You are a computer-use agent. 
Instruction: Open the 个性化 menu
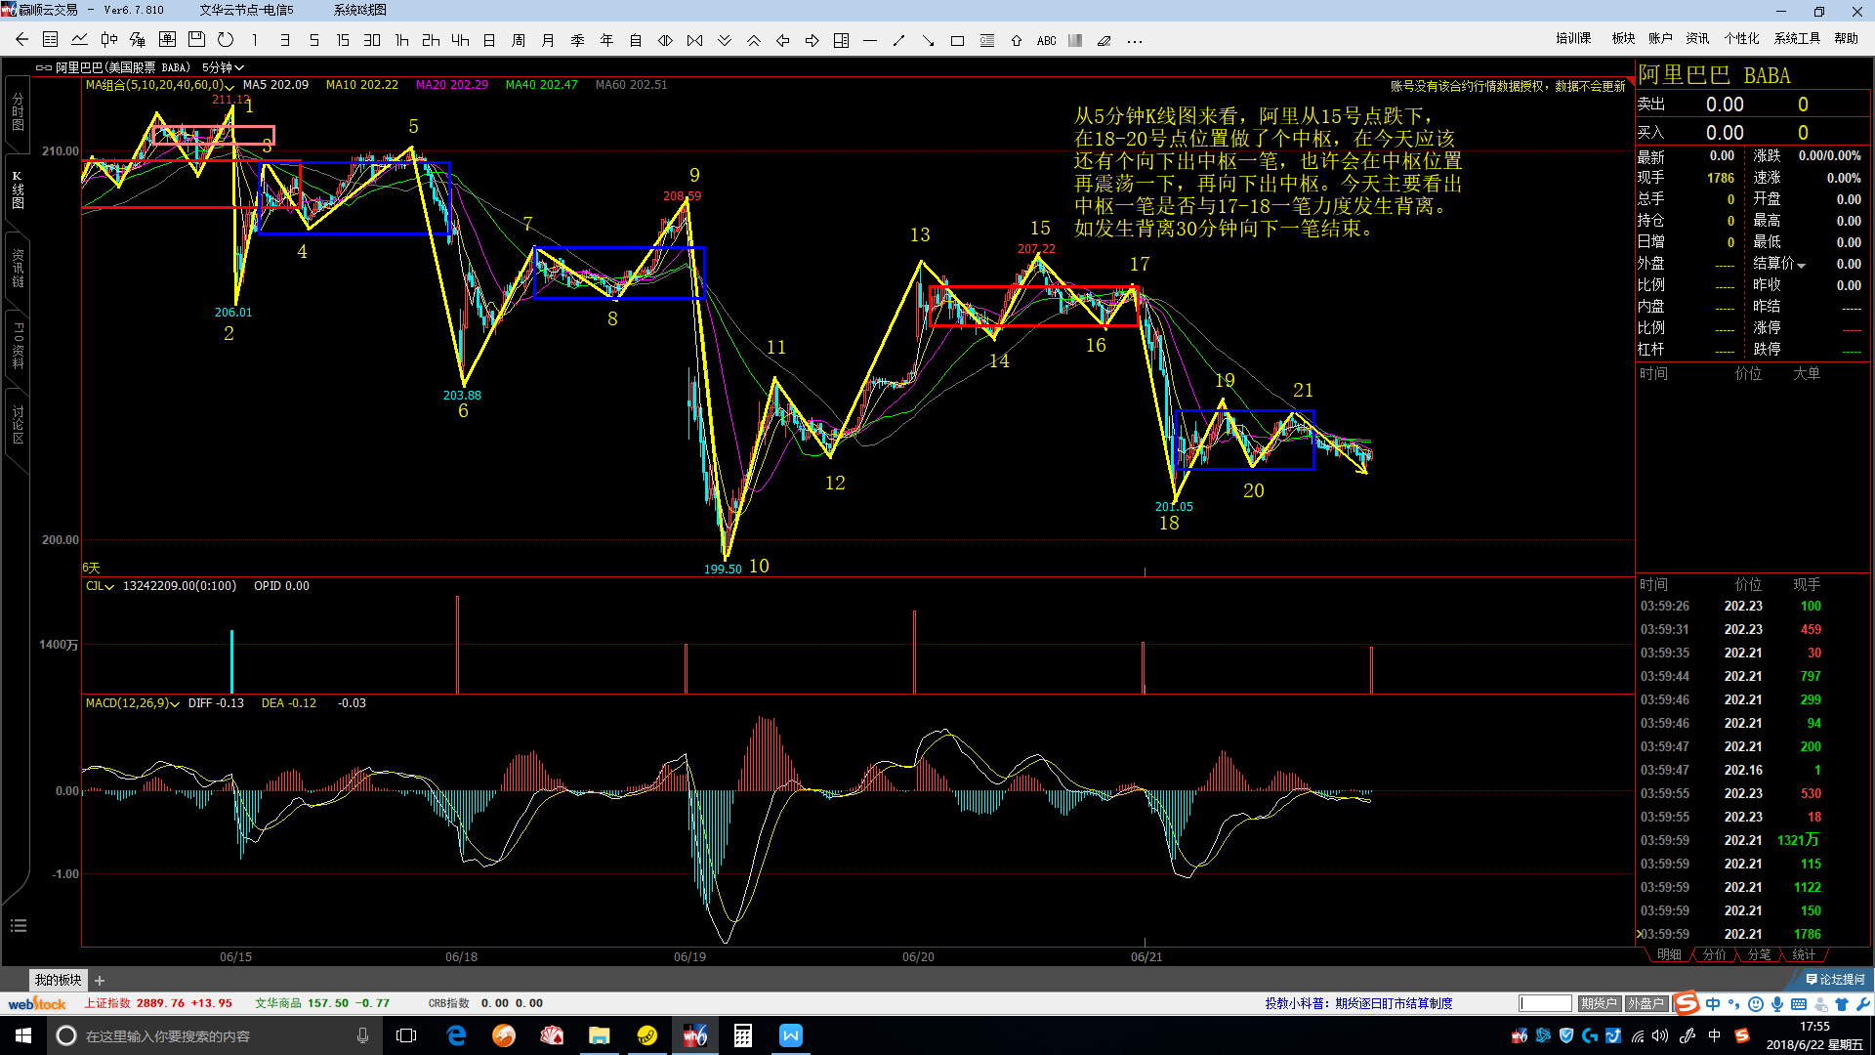pyautogui.click(x=1741, y=38)
